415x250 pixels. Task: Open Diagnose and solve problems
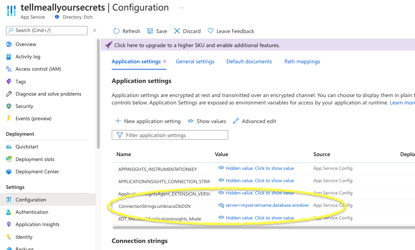click(48, 94)
